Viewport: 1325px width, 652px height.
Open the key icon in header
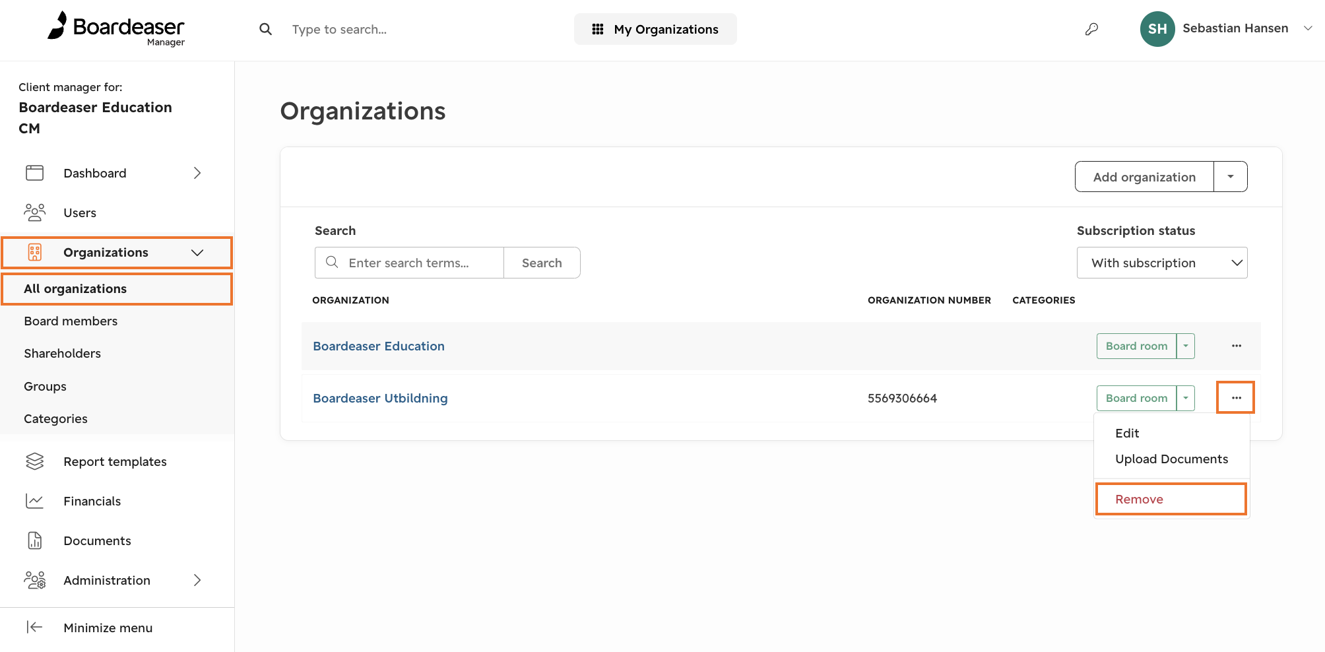1092,29
